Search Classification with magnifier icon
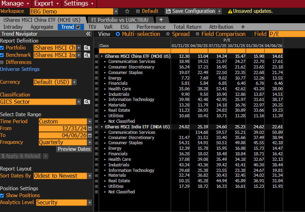The height and width of the screenshot is (212, 305). tap(87, 102)
